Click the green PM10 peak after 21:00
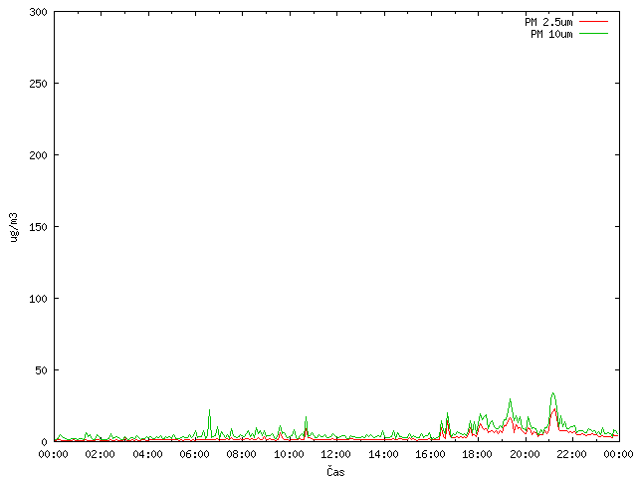Image resolution: width=637 pixels, height=478 pixels. [552, 393]
